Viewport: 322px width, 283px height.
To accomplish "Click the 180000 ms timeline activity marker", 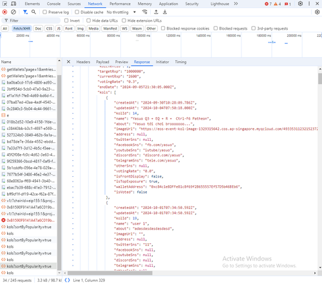I will [272, 42].
